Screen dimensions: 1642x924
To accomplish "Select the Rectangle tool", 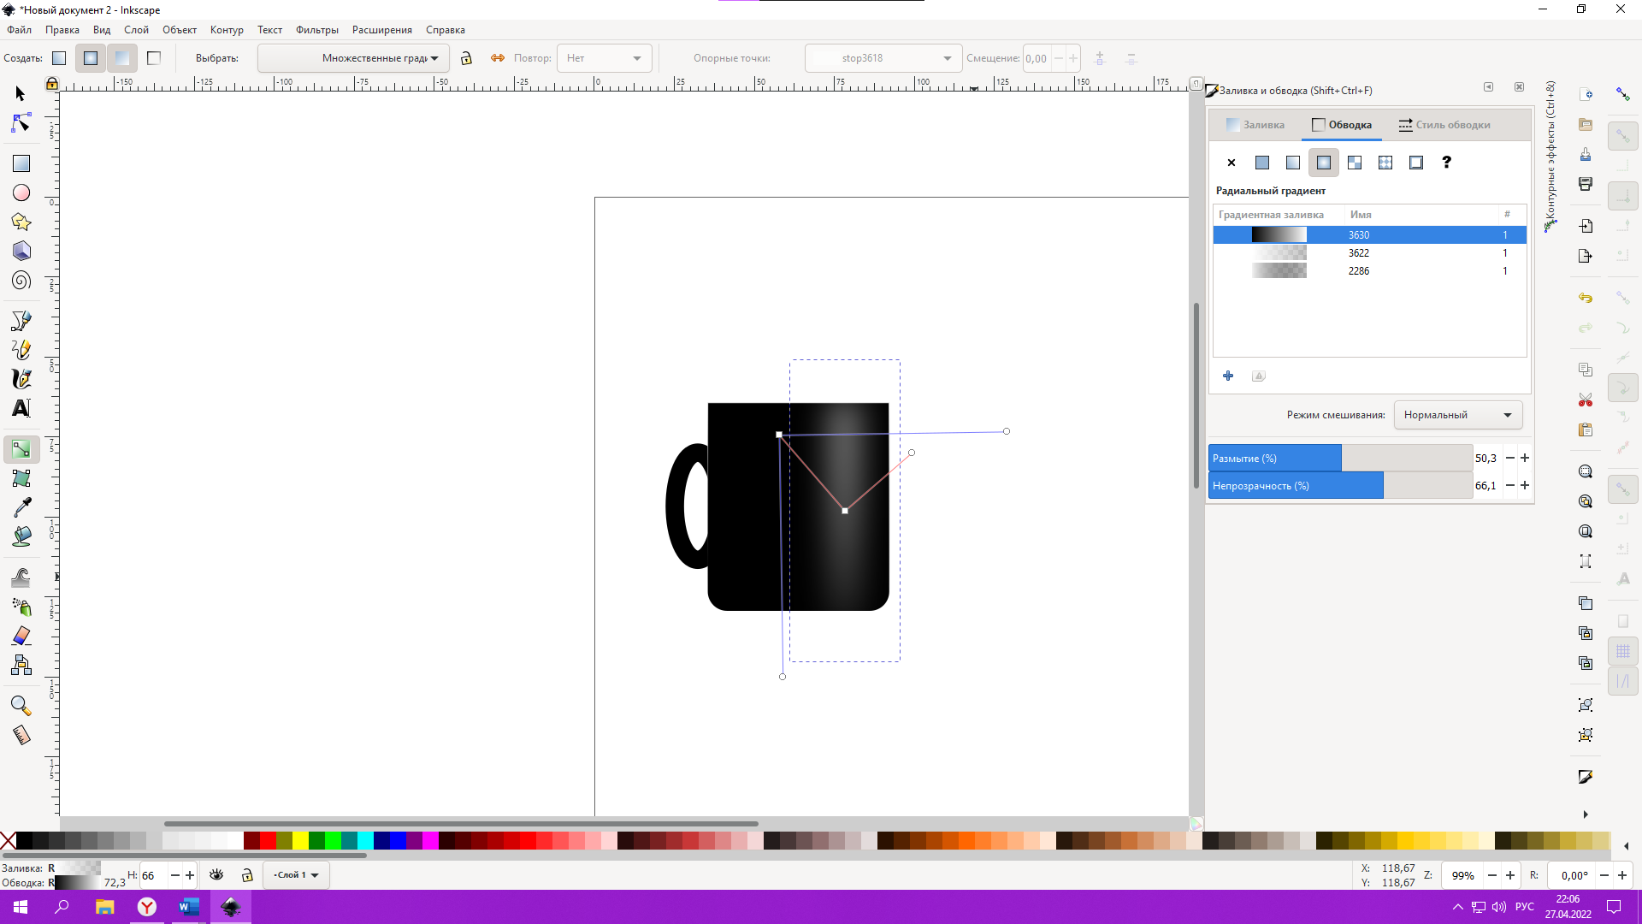I will pyautogui.click(x=21, y=163).
